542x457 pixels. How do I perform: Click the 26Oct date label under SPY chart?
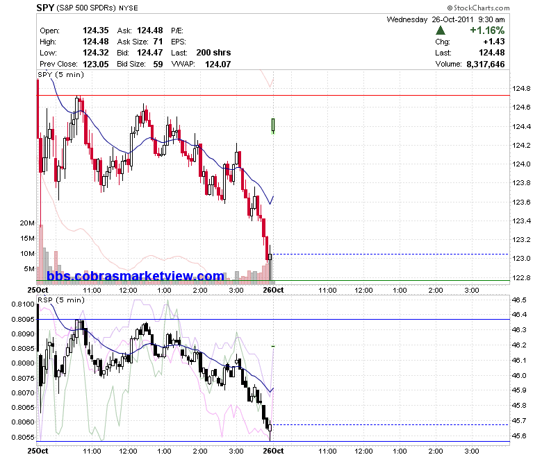(273, 290)
